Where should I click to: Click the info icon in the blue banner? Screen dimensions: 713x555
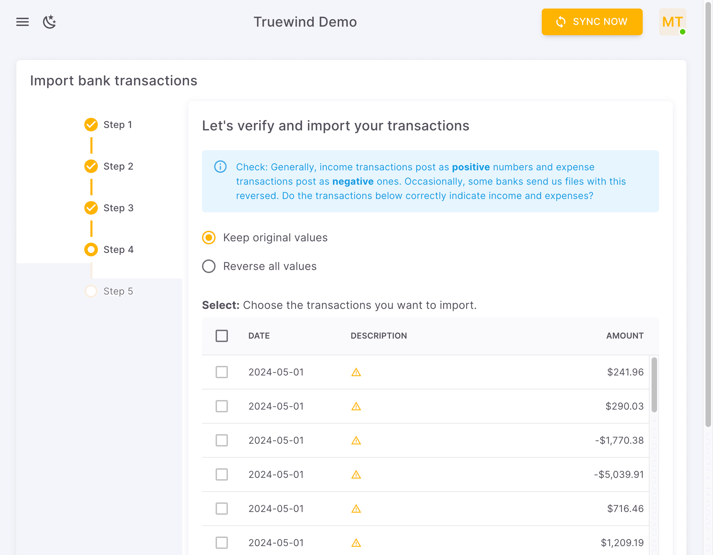(220, 167)
